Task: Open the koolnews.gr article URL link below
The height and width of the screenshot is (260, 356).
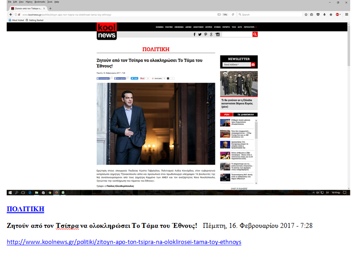Action: 124,242
